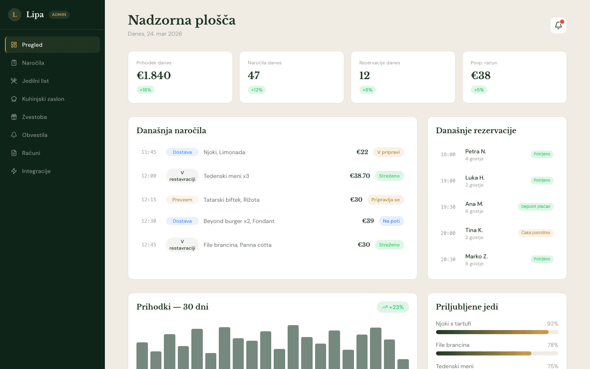Click Streženo status on 12:00 order

(389, 176)
